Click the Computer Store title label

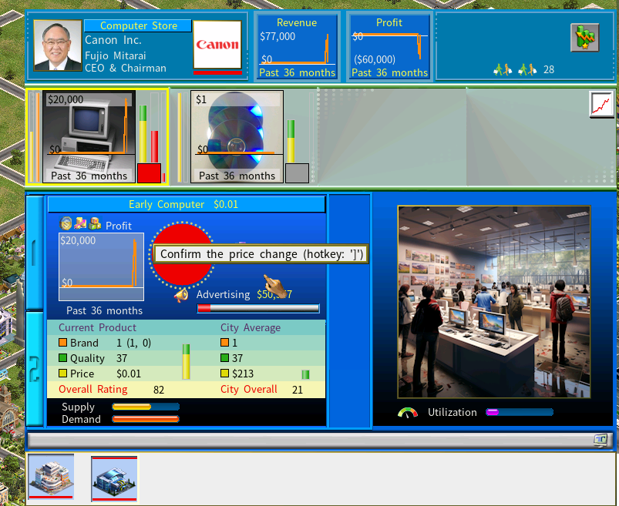pyautogui.click(x=138, y=25)
